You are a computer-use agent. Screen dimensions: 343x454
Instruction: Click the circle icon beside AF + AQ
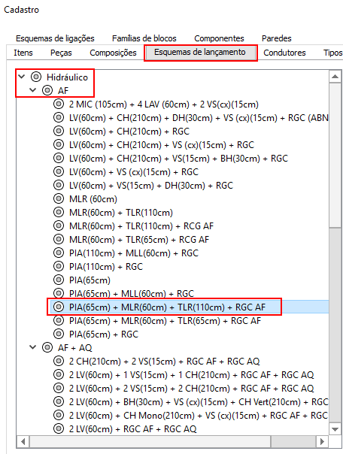click(x=47, y=347)
